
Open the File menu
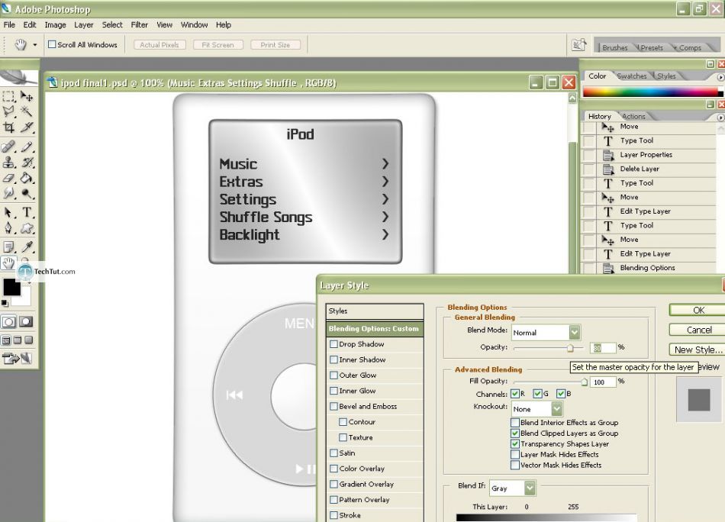point(9,25)
